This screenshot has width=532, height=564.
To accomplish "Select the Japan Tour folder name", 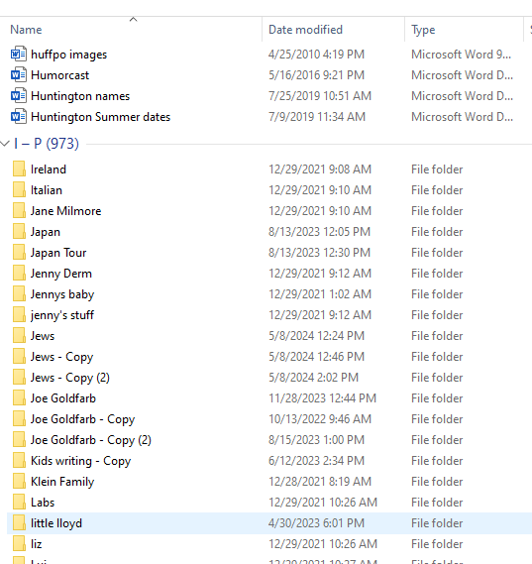I will pos(58,253).
